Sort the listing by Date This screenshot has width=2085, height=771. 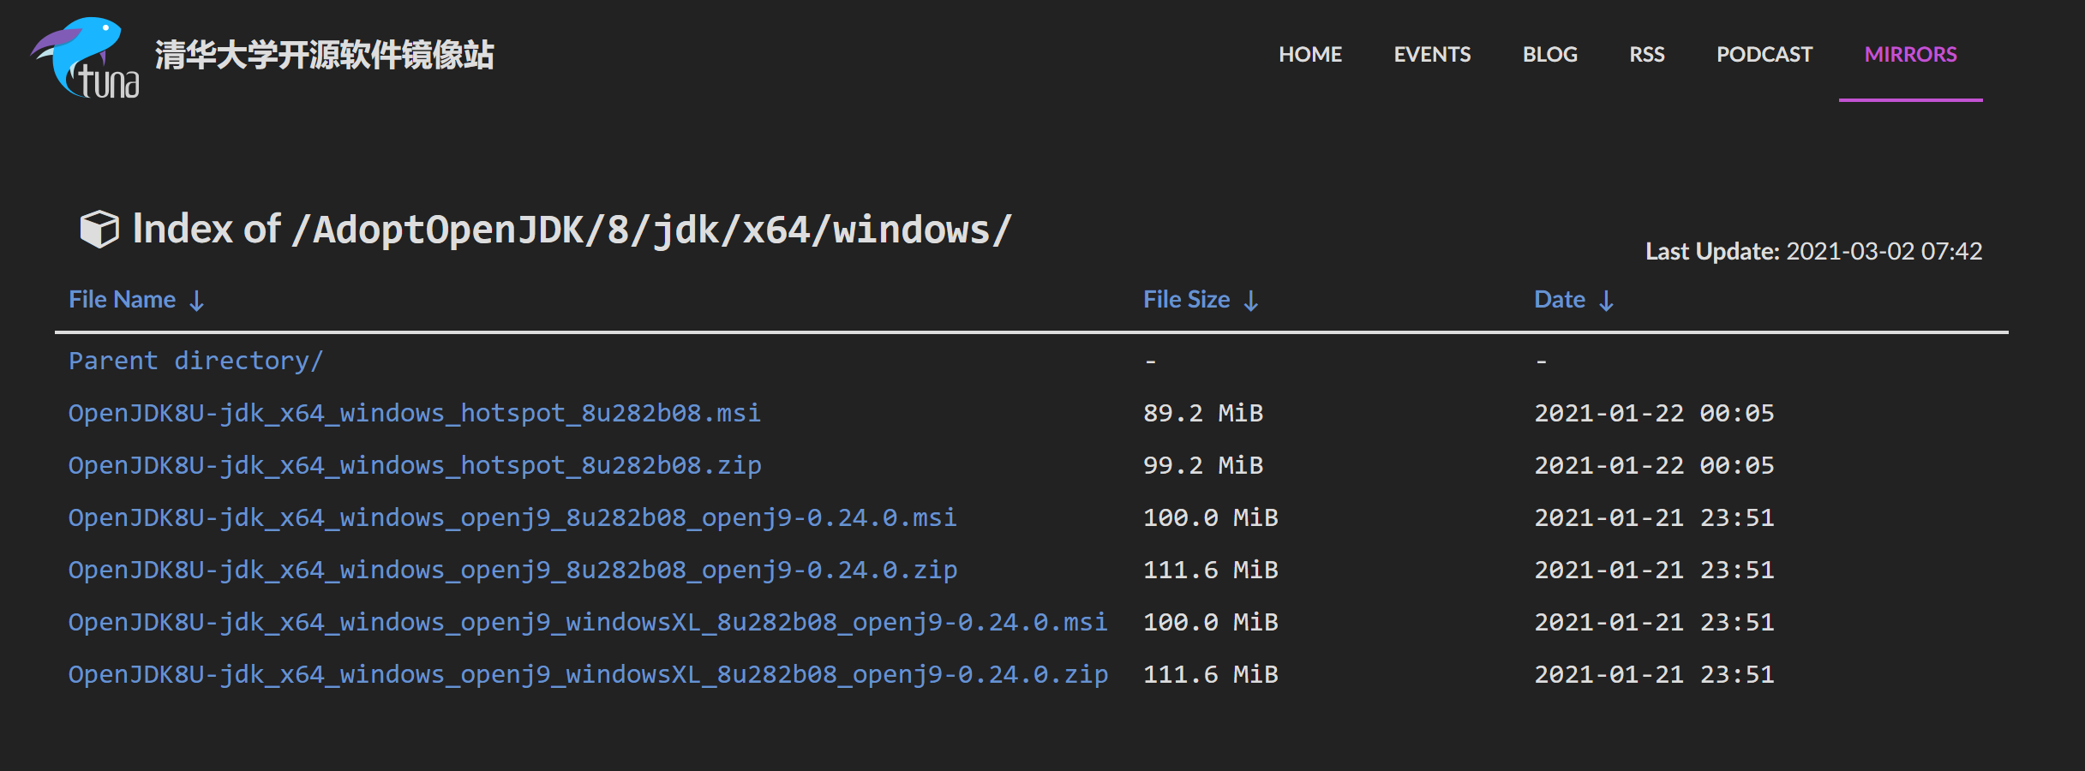1559,300
